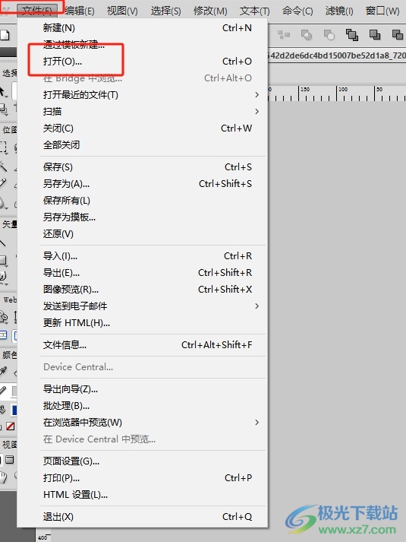Click the greyed-out scattered-squares group icon
This screenshot has width=406, height=542.
click(284, 34)
